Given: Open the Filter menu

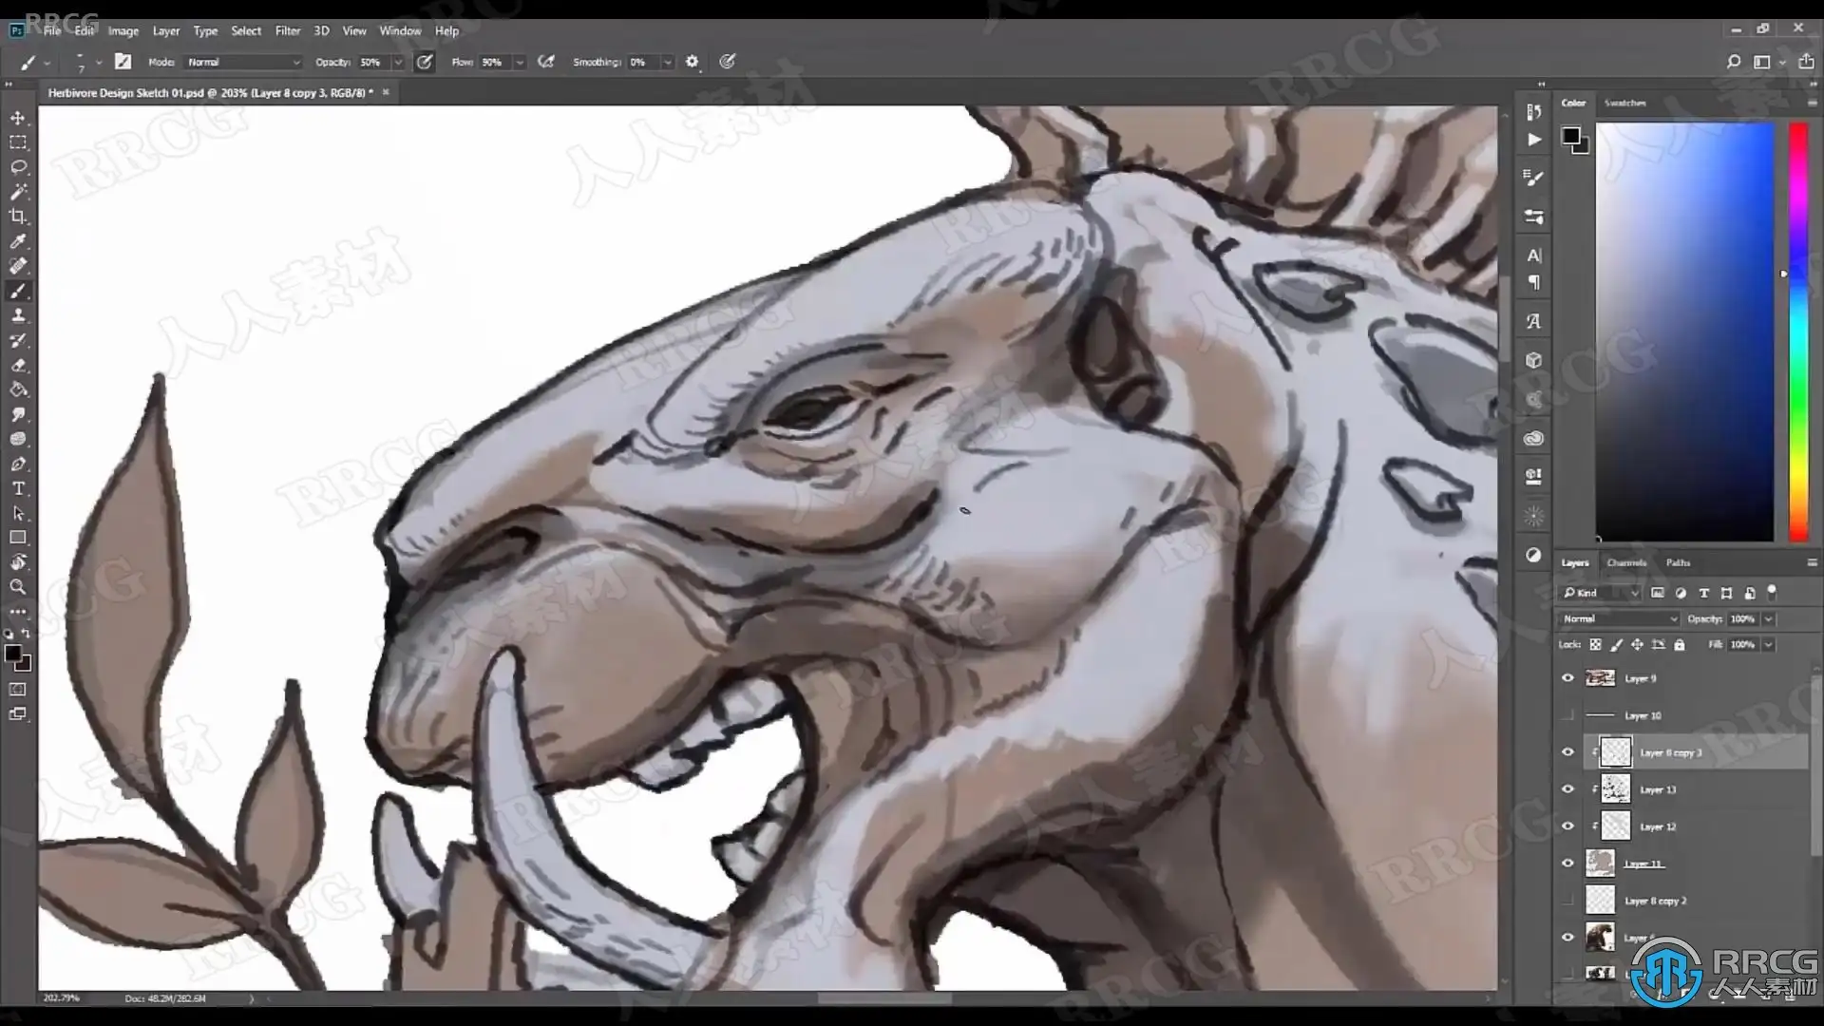Looking at the screenshot, I should 287,30.
